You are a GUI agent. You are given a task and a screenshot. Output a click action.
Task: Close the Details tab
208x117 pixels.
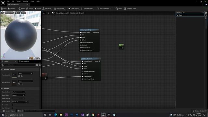click(x=16, y=61)
